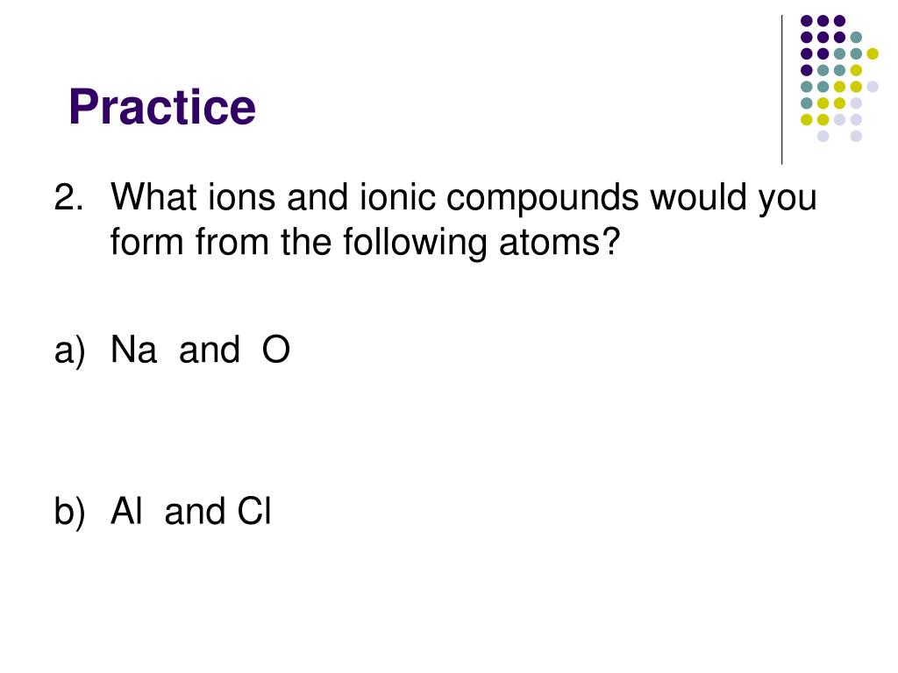Image resolution: width=898 pixels, height=673 pixels.
Task: Click list item b) Al and Cl
Action: (162, 511)
